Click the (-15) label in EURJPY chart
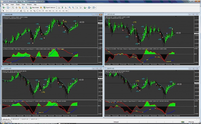The image size is (201, 124). pos(43,92)
